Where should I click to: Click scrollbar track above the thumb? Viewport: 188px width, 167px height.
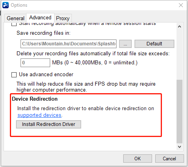click(179, 54)
